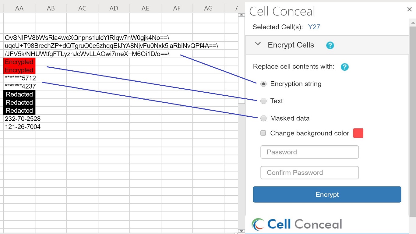Collapse the Encrypt Cells section chevron
This screenshot has width=416, height=234.
point(258,44)
